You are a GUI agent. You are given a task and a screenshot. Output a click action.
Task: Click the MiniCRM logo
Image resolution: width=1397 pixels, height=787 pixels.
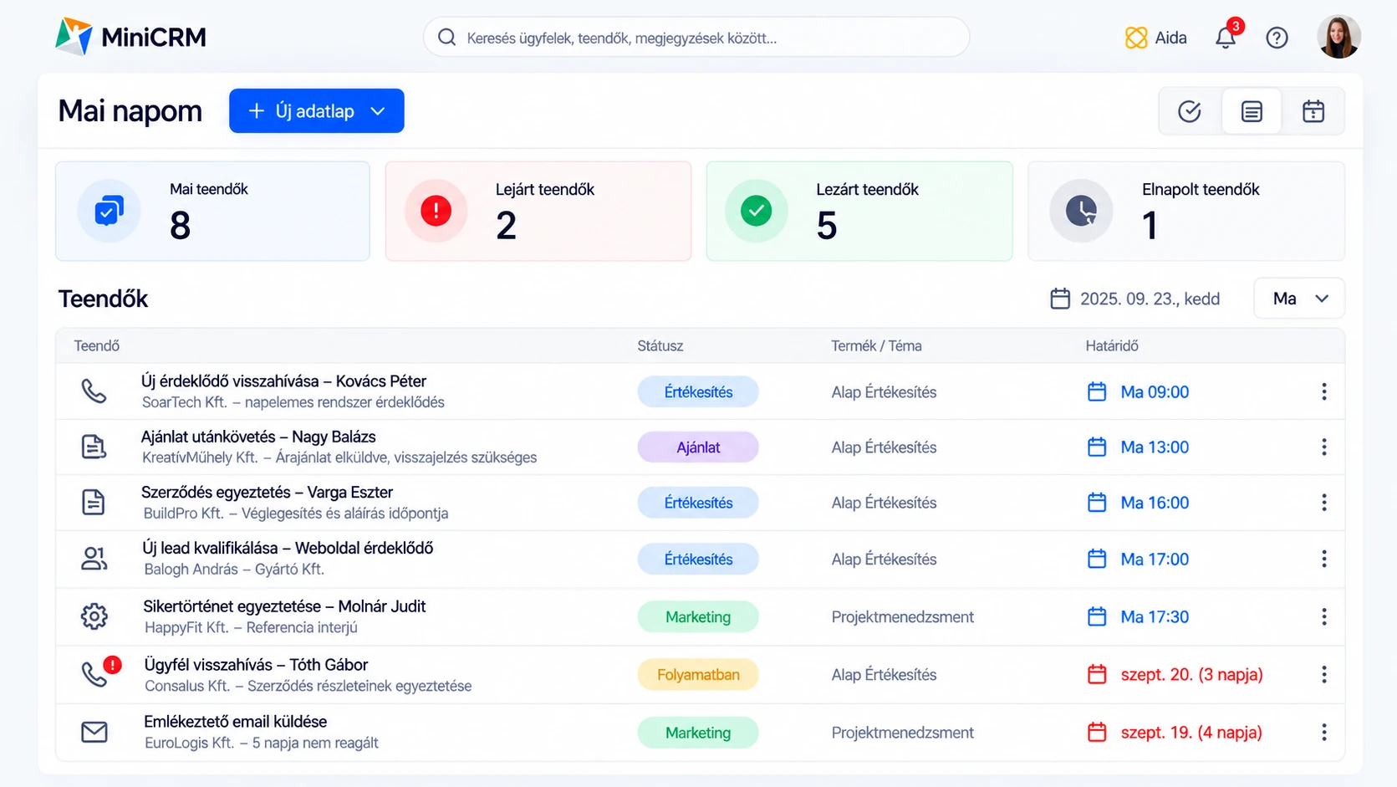coord(130,37)
